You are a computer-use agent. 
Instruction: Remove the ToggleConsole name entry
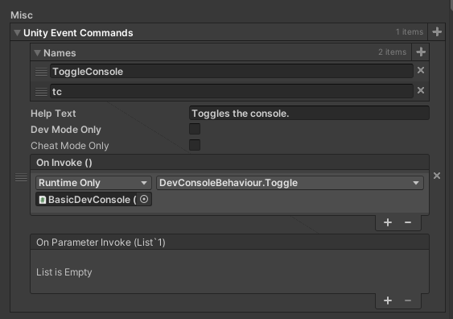point(421,70)
